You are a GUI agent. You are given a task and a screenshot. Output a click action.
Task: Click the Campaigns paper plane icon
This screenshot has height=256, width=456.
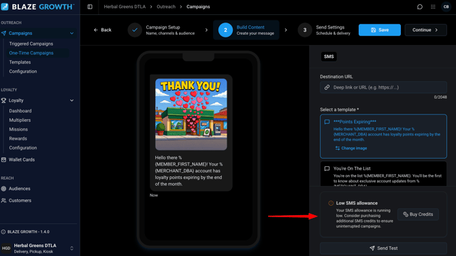point(3,33)
